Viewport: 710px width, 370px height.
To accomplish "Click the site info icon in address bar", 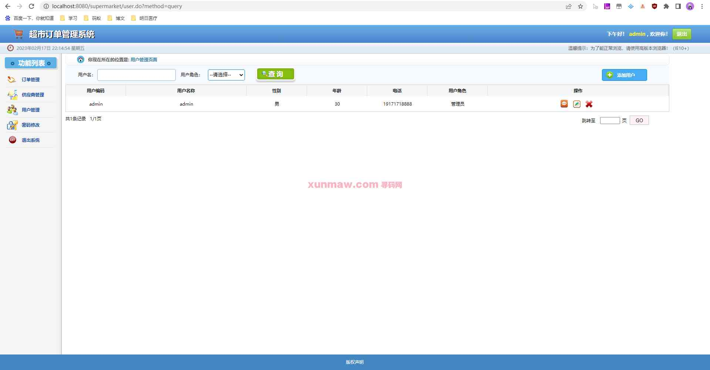I will pyautogui.click(x=46, y=6).
